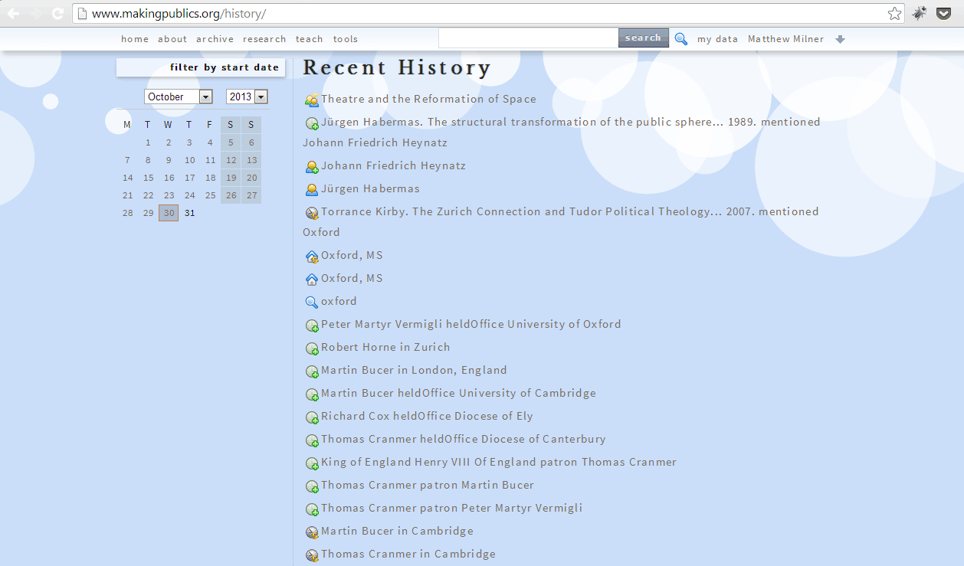The width and height of the screenshot is (964, 566).
Task: Open the research menu item
Action: (x=264, y=39)
